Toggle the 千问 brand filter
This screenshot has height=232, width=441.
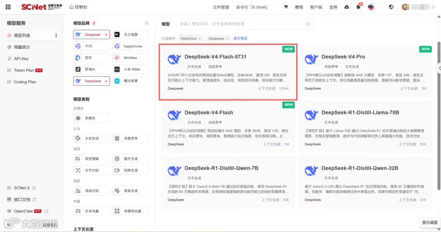click(92, 46)
